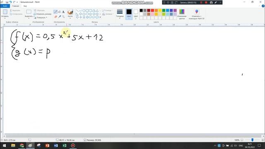Click Resize (Изменить размер) button

coord(42,14)
